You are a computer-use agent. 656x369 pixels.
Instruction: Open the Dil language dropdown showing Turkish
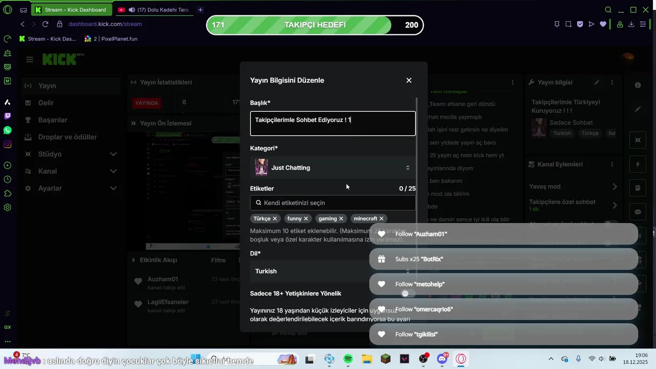coord(333,271)
